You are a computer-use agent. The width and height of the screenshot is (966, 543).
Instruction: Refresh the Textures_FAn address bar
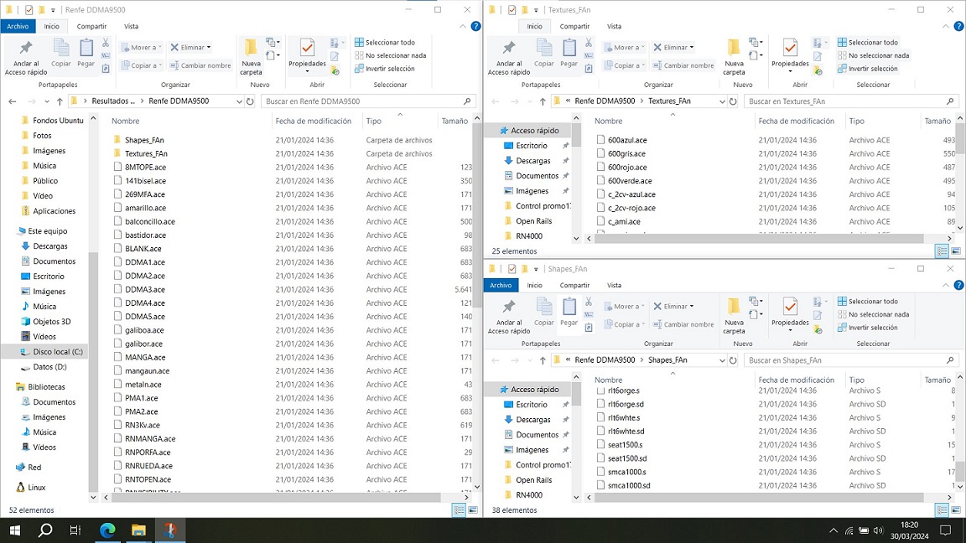[x=733, y=101]
